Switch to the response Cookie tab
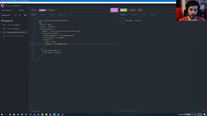The width and height of the screenshot is (207, 116). (x=144, y=15)
